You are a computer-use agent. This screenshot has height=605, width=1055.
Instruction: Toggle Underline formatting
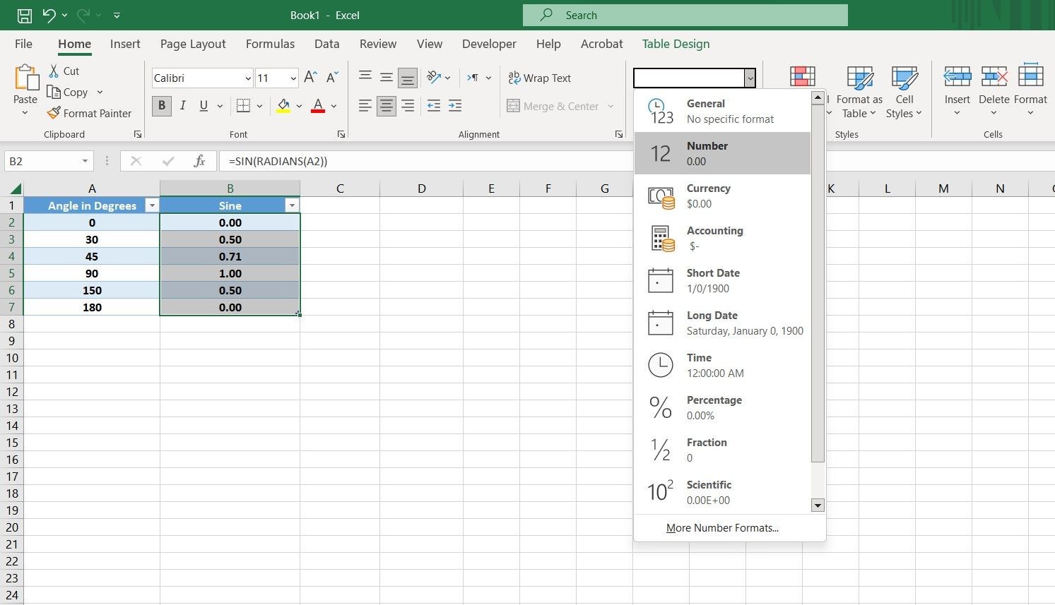point(204,106)
